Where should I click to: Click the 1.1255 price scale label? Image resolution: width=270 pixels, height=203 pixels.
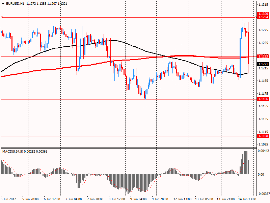(x=263, y=43)
